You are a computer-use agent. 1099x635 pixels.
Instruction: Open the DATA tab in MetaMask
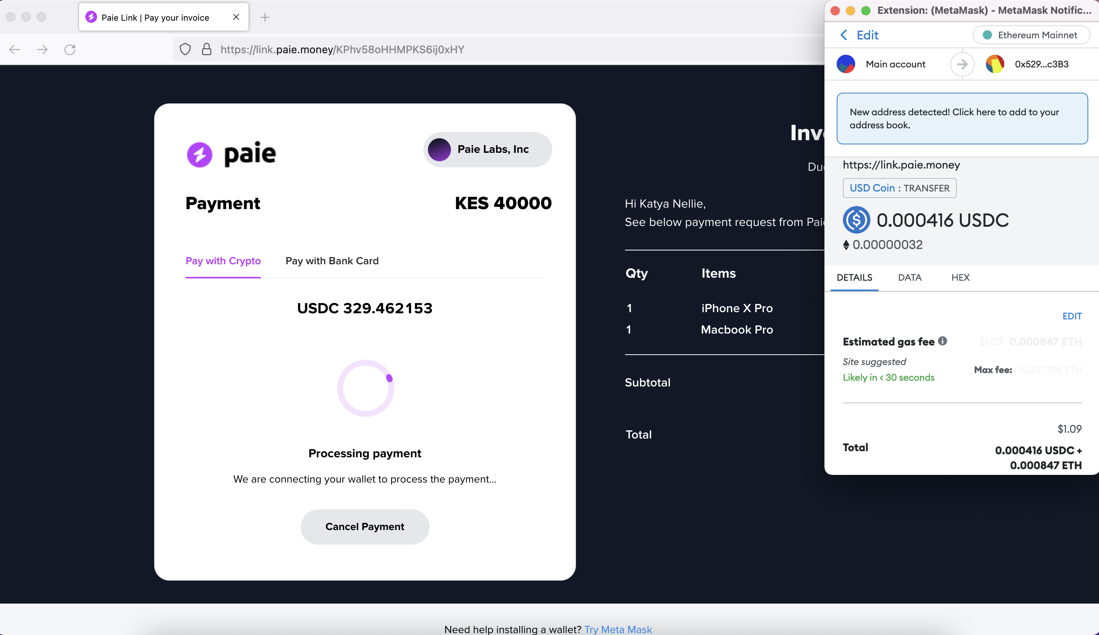[x=910, y=277]
